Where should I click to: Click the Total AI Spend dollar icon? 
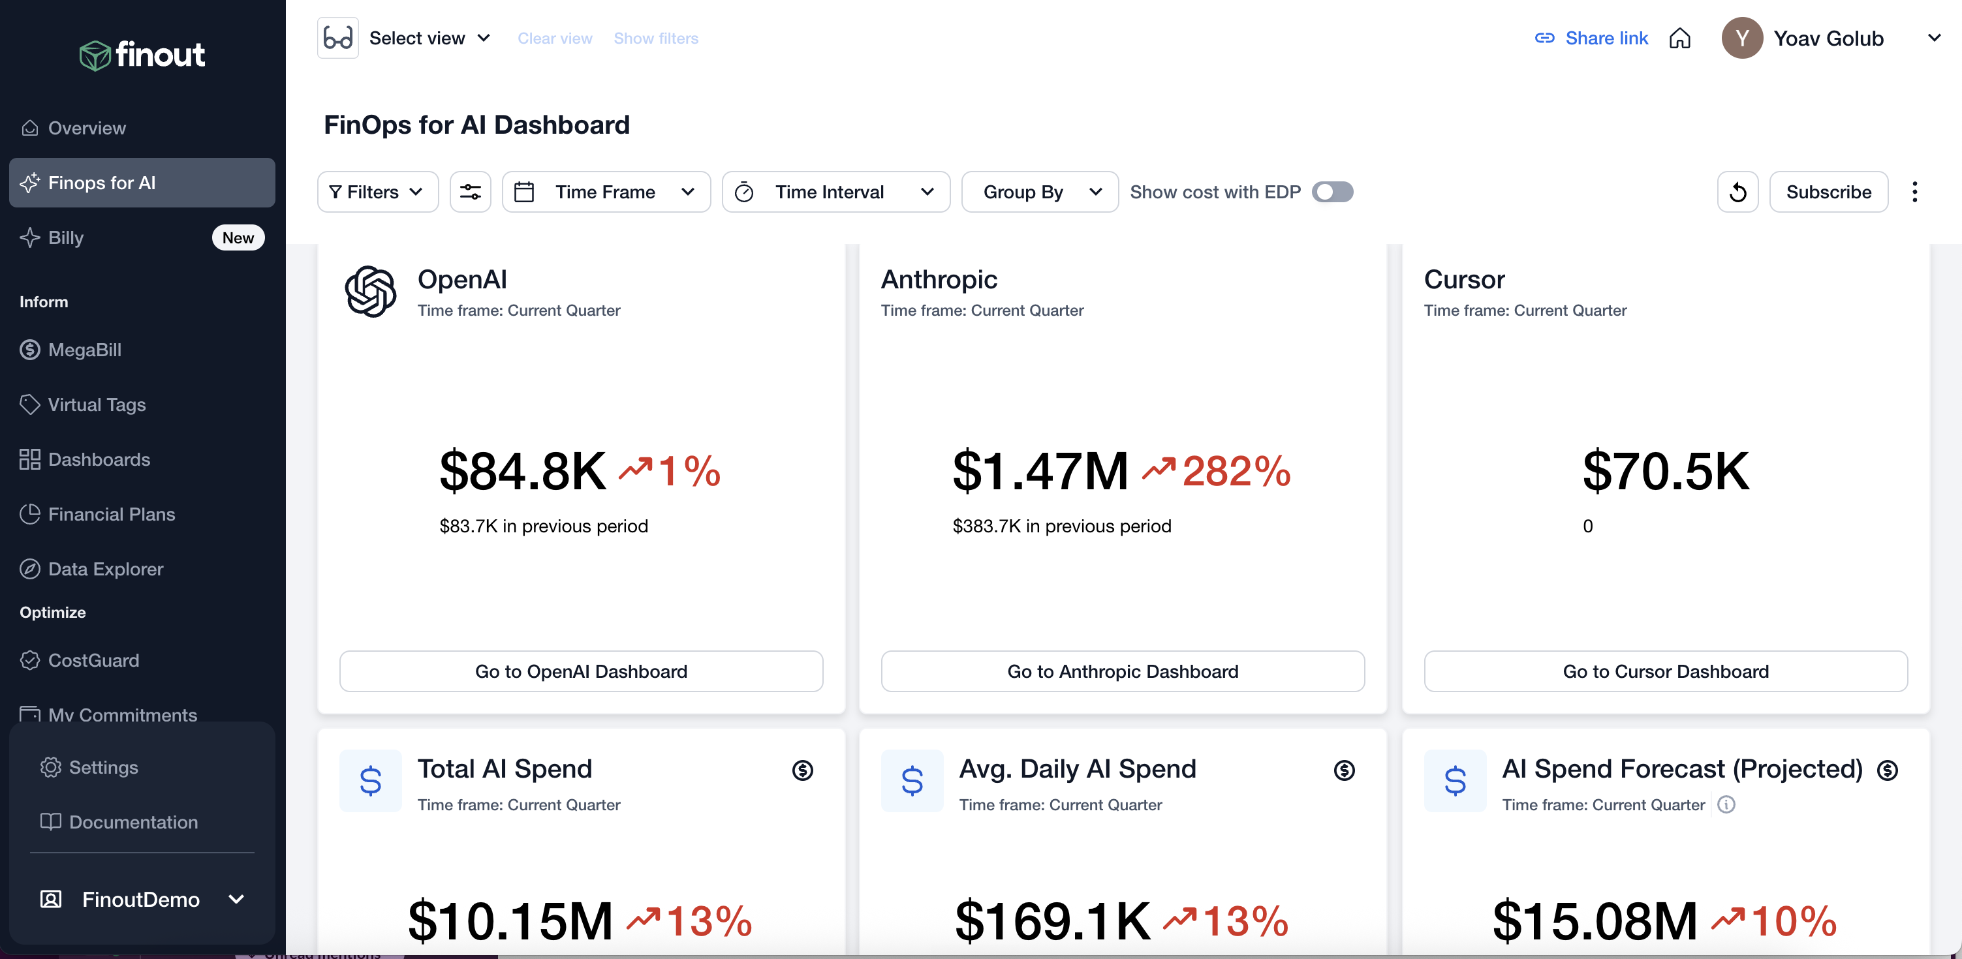370,781
